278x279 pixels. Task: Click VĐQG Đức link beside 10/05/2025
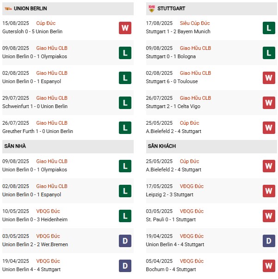coord(48,211)
